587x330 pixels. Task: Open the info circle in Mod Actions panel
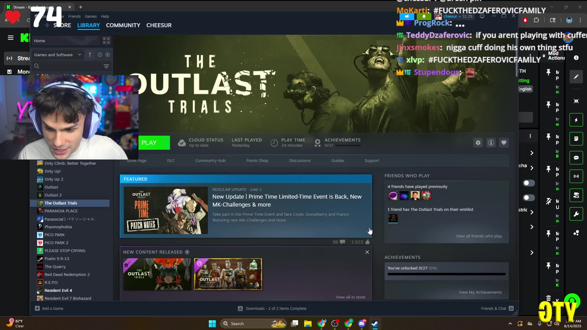pos(576,58)
